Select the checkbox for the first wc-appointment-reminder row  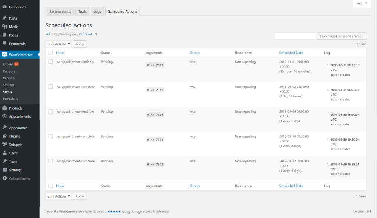50,62
